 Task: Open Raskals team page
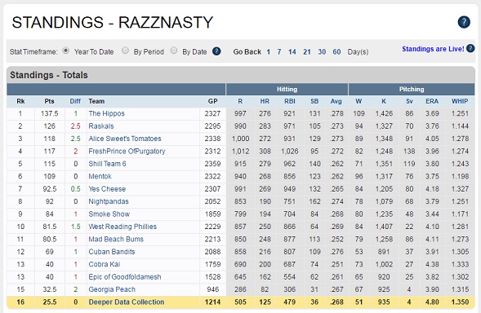(101, 126)
